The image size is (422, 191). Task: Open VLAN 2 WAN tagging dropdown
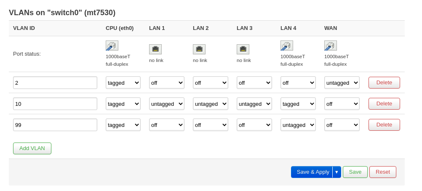pyautogui.click(x=342, y=83)
